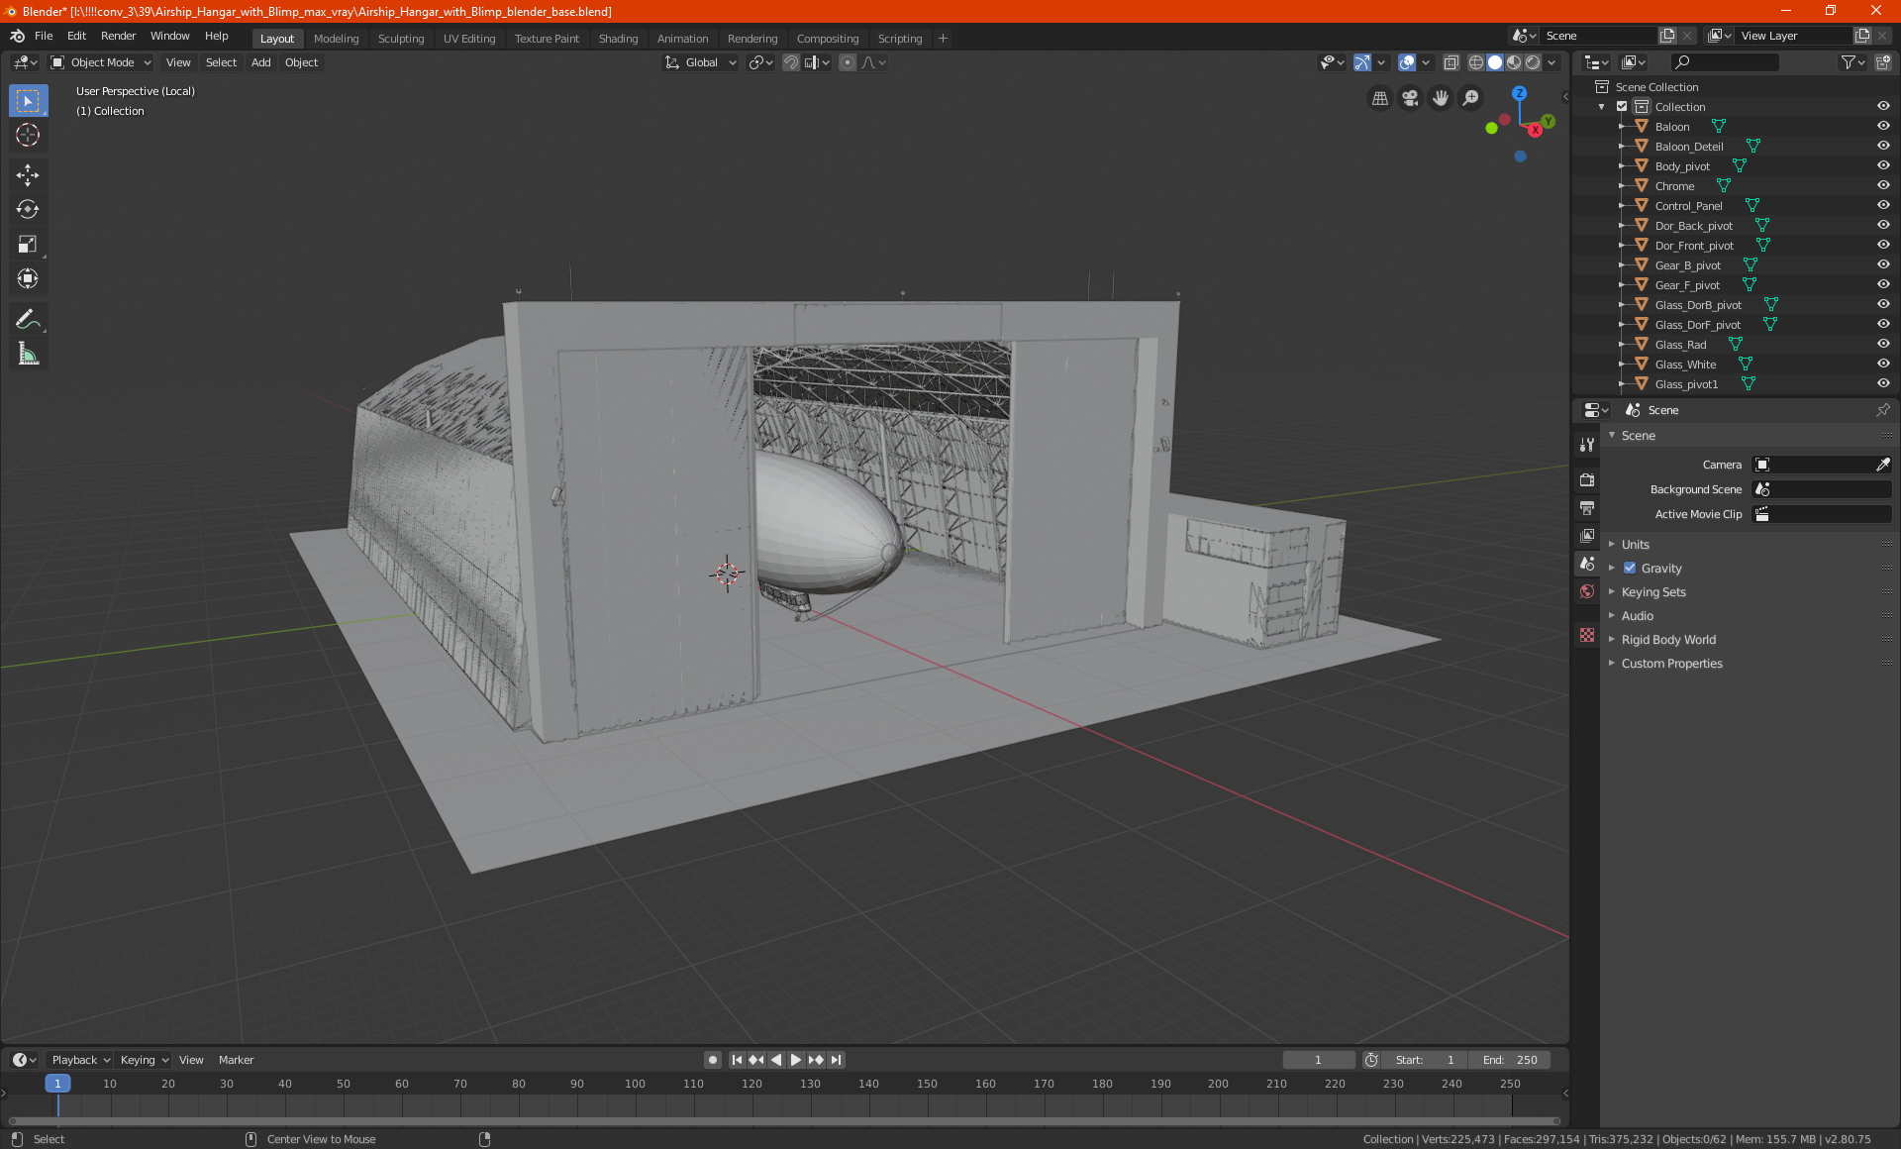Toggle X-ray display
The height and width of the screenshot is (1149, 1901).
coord(1451,62)
